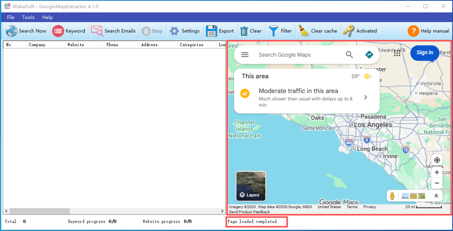Click the 'Total' status label
This screenshot has width=453, height=231.
click(x=10, y=221)
